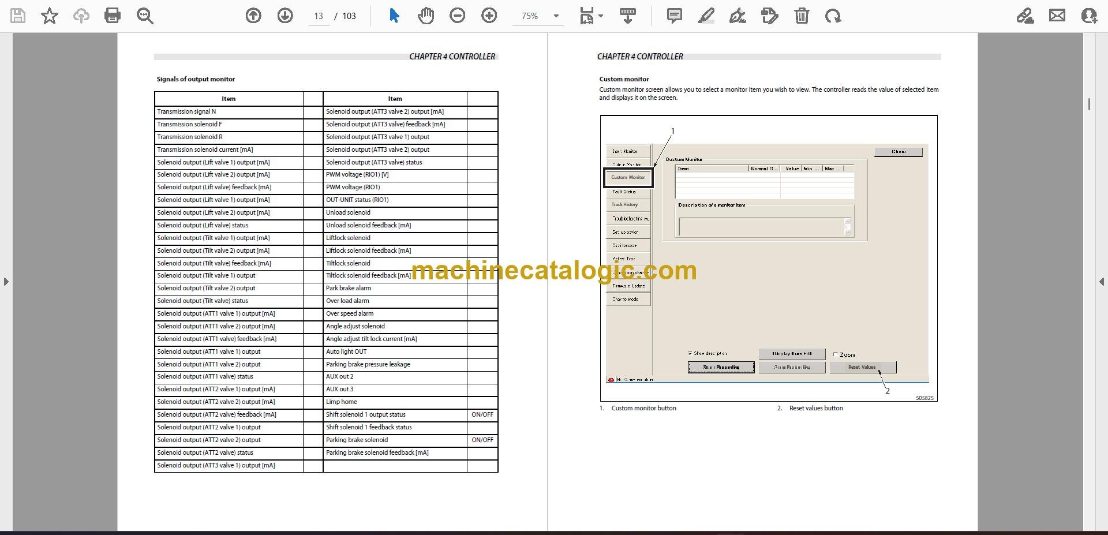Click the 'Reset values button' caption text
The height and width of the screenshot is (535, 1108).
click(816, 408)
